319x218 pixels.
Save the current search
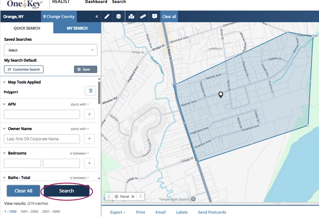pos(86,69)
